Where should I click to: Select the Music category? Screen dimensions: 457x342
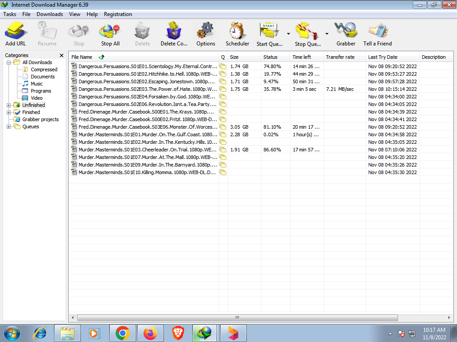point(37,84)
